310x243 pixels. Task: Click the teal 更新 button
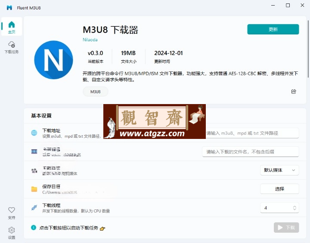point(273,29)
